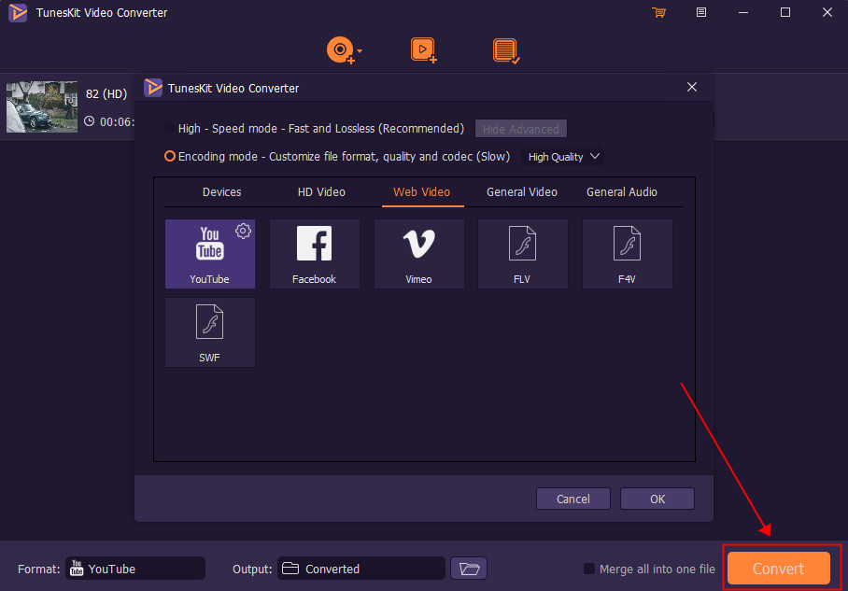
Task: Close the format dialog with X
Action: 692,87
